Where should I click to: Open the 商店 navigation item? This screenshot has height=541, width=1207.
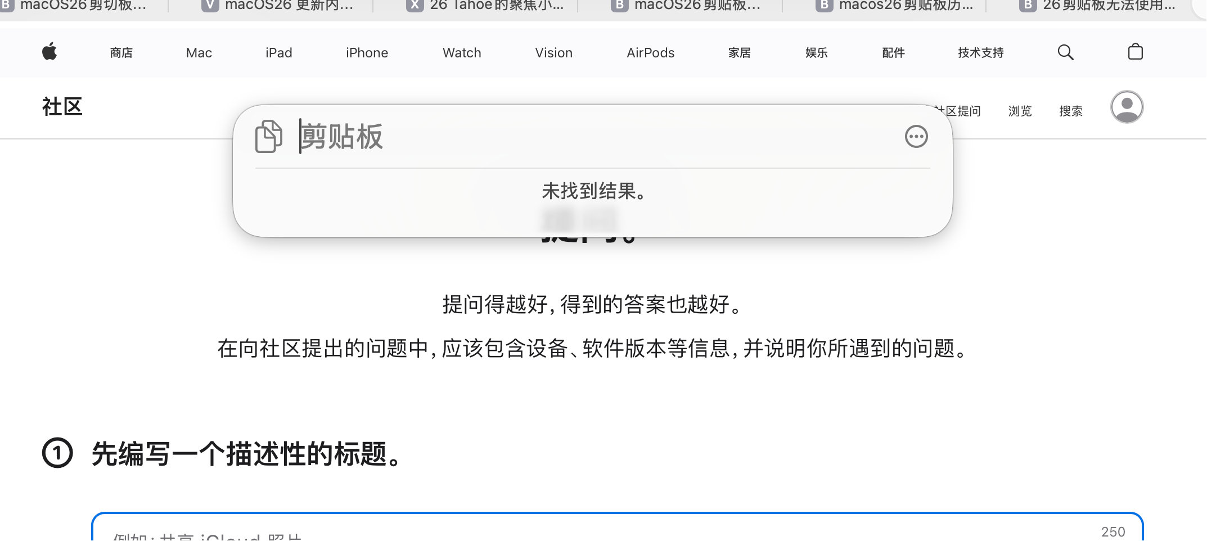coord(121,53)
